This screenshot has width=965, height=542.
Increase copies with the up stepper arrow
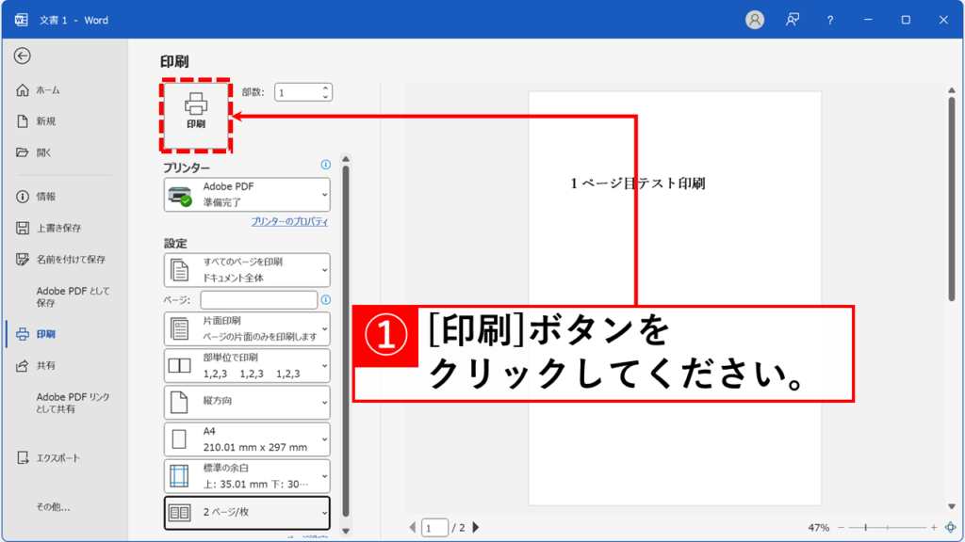click(x=325, y=88)
